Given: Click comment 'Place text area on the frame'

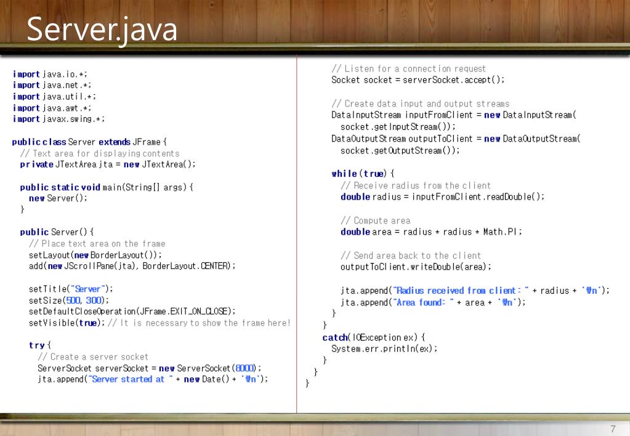Looking at the screenshot, I should point(97,243).
